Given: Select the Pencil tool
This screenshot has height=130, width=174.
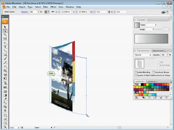Looking at the screenshot, I should point(5,62).
